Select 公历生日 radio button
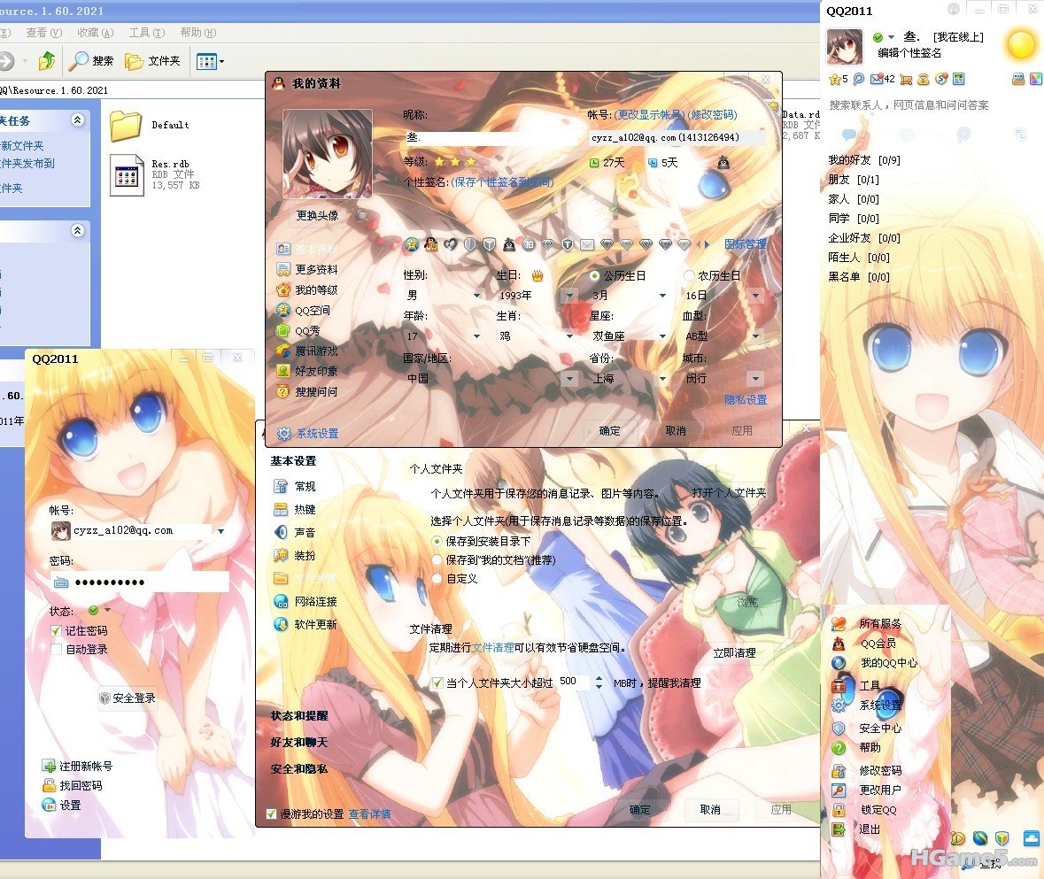This screenshot has height=879, width=1044. (594, 275)
